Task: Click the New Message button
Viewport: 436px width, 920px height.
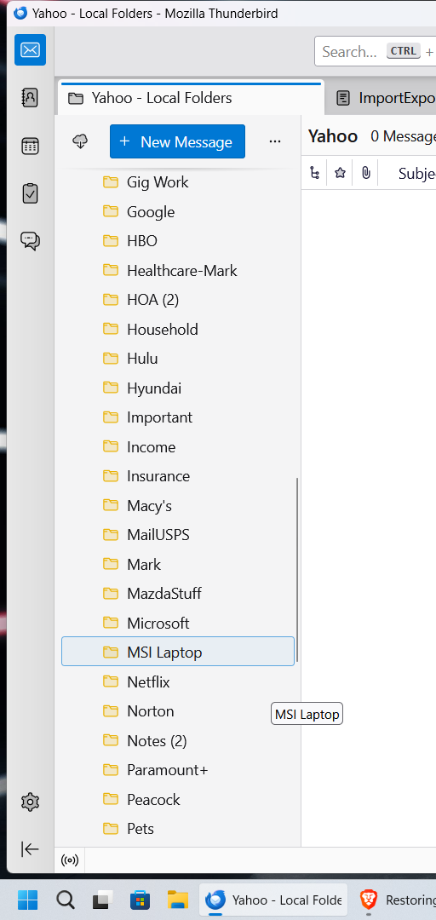Action: tap(177, 141)
